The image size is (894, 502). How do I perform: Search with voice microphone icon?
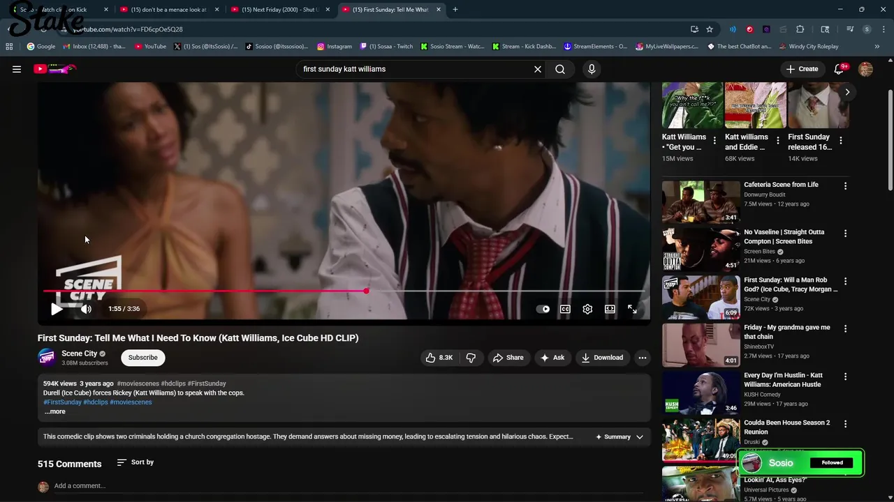592,69
